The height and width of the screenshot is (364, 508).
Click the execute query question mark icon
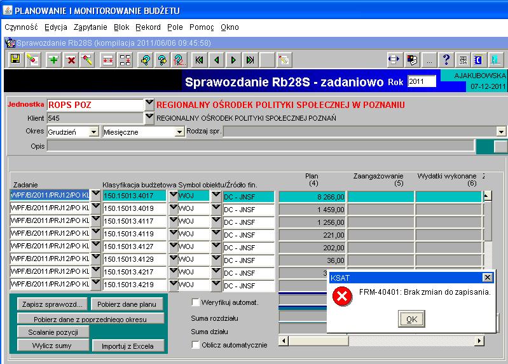point(163,60)
